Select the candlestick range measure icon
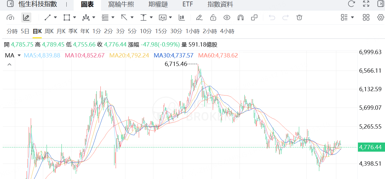385x179 pixels. [x=182, y=18]
